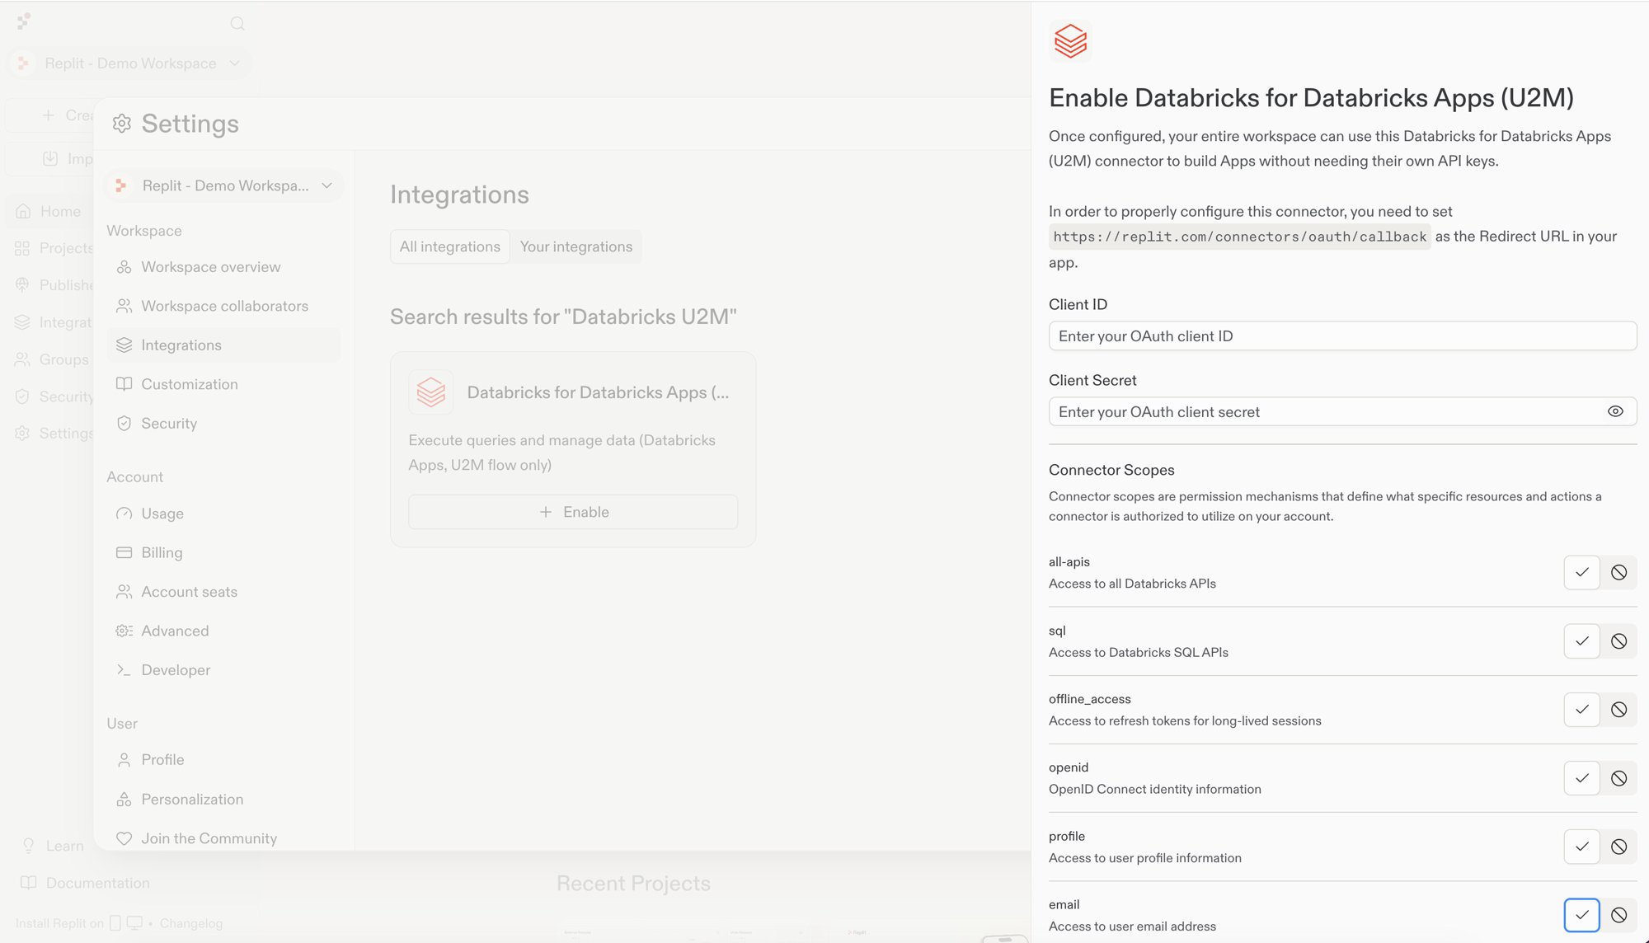
Task: Click the Personalization shapes icon
Action: 124,799
